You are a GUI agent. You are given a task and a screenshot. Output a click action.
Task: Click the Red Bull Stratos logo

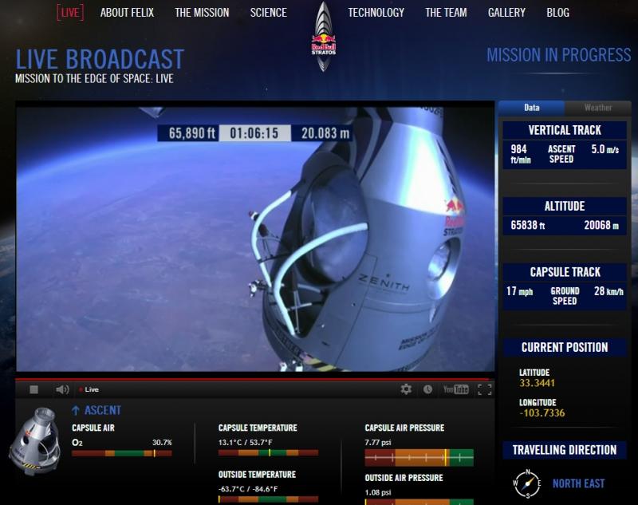pos(324,37)
